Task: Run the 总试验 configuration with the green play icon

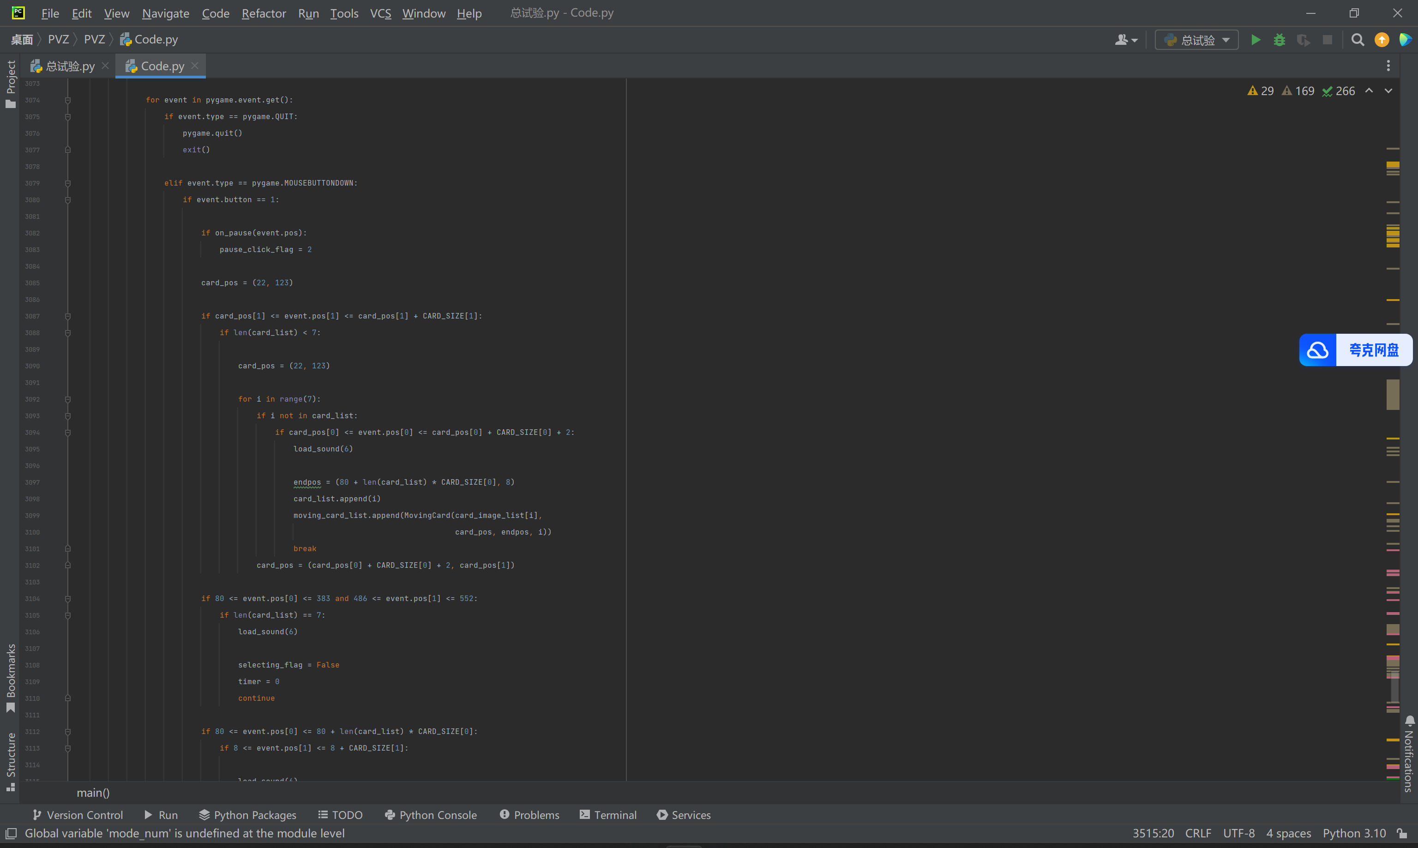Action: 1255,40
